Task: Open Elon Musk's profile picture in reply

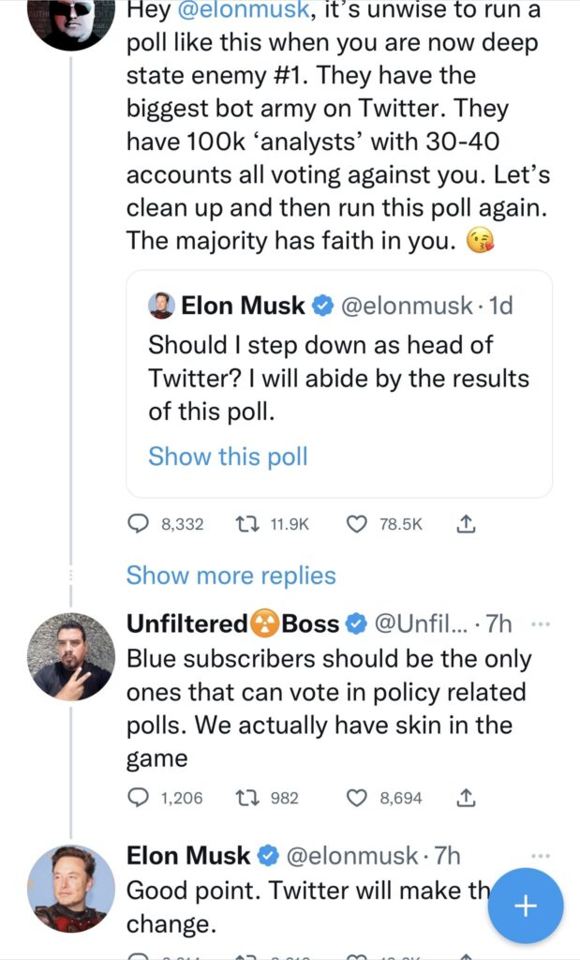Action: tap(71, 889)
